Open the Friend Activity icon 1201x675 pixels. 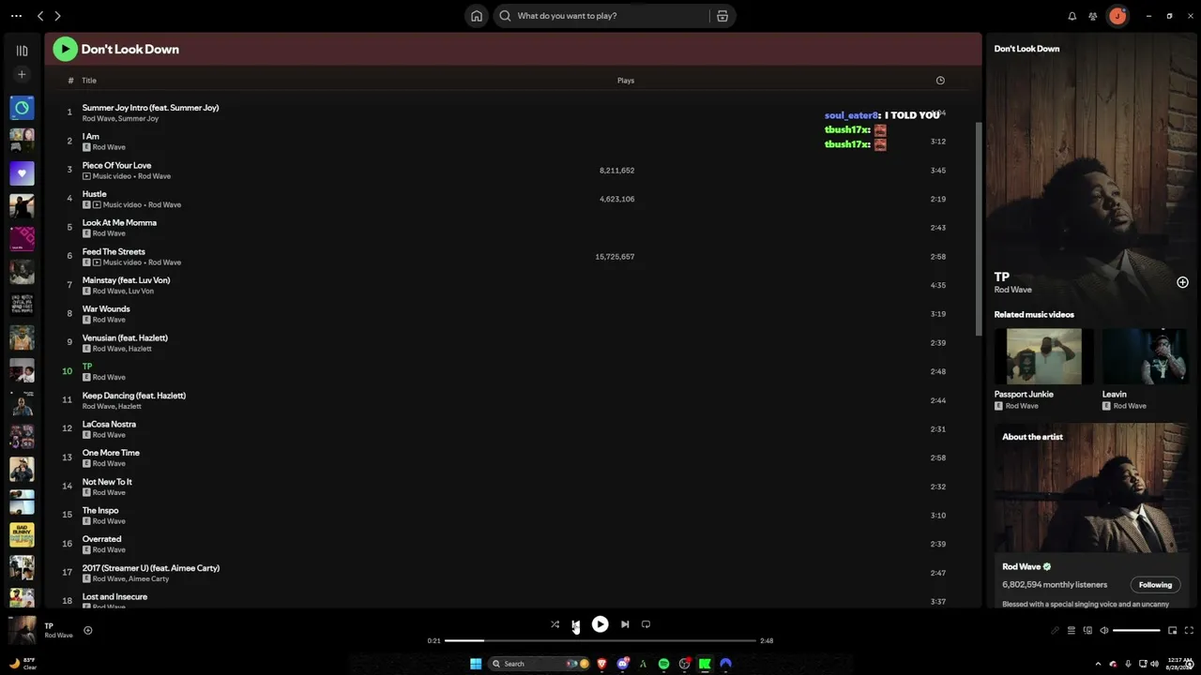1093,16
